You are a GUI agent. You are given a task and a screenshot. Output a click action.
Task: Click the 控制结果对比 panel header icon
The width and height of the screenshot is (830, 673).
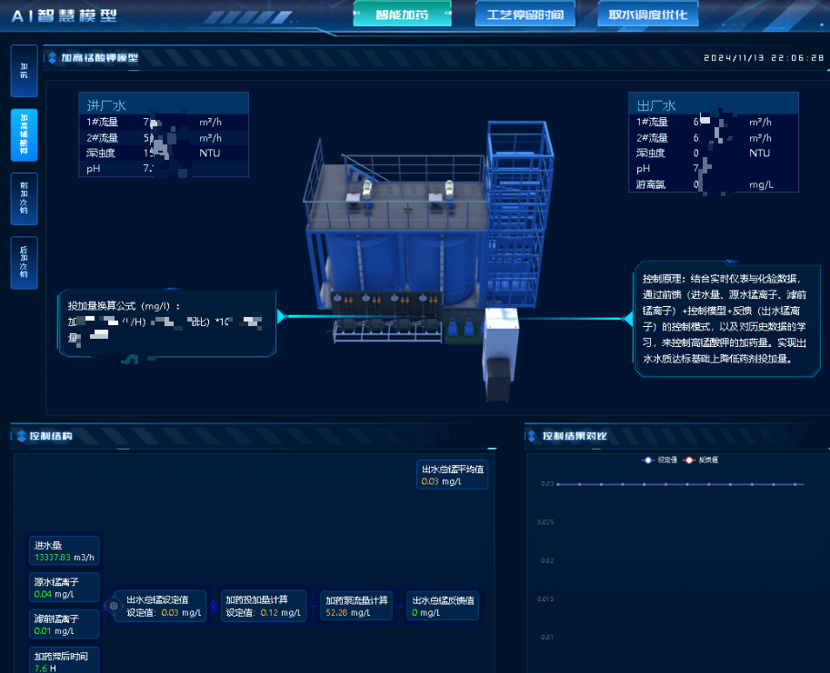coord(534,436)
